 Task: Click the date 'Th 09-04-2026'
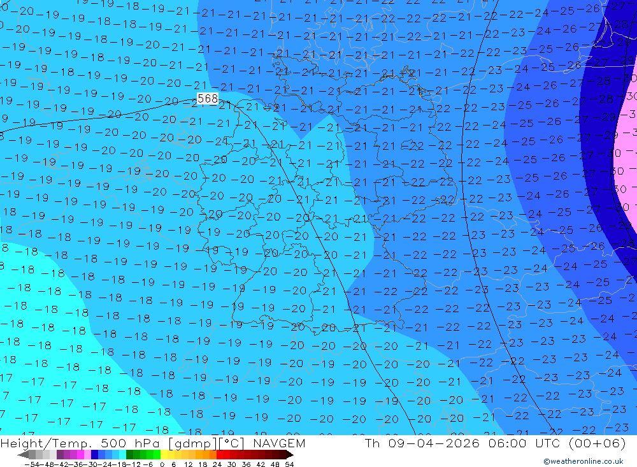point(422,443)
